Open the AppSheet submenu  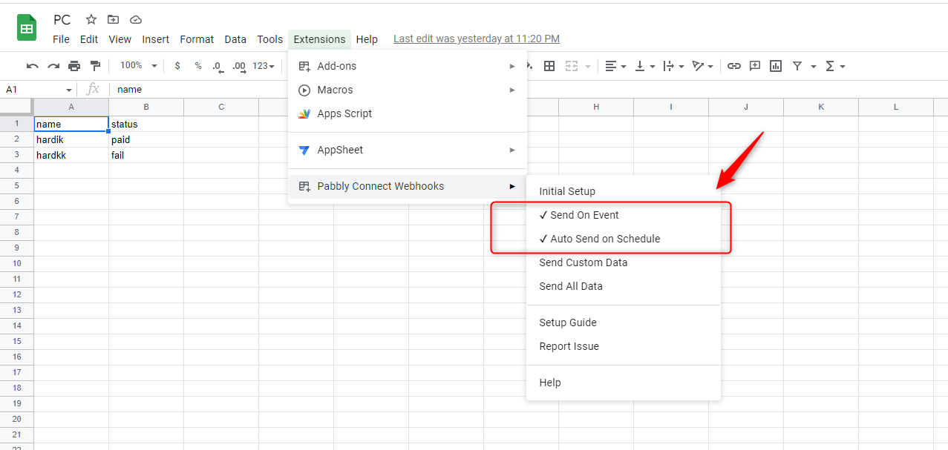click(x=408, y=150)
